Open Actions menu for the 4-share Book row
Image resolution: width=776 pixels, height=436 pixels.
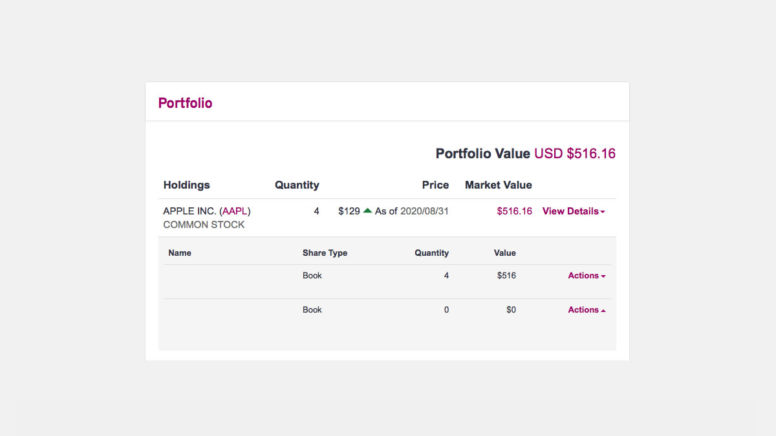coord(587,276)
